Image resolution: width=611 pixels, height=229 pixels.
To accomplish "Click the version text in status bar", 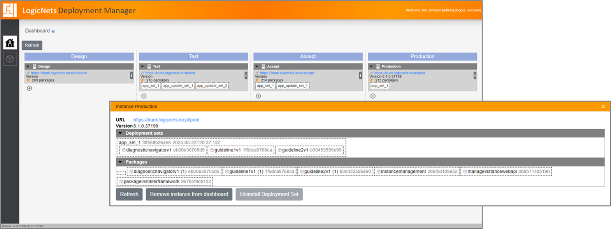I will point(23,226).
